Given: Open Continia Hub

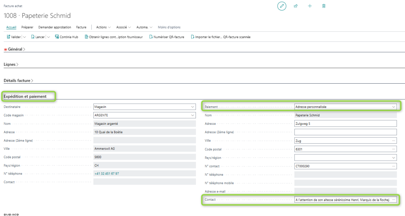Looking at the screenshot, I should tap(66, 37).
